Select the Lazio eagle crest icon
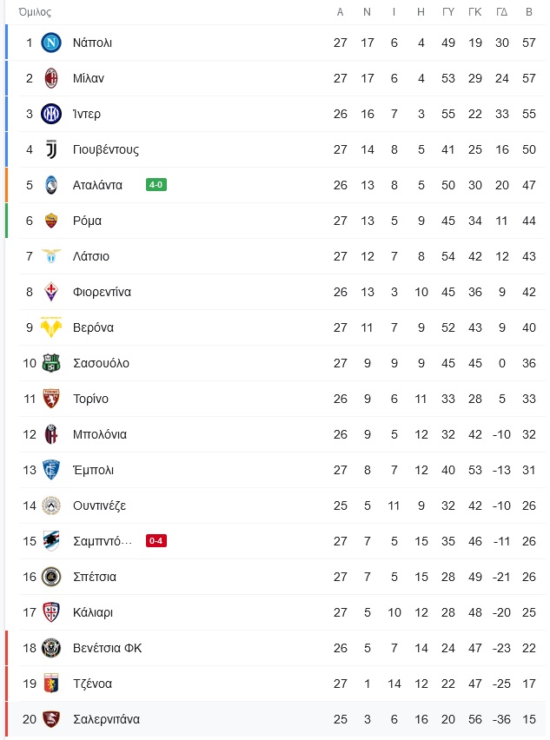Viewport: 550px width, 740px height. point(51,256)
